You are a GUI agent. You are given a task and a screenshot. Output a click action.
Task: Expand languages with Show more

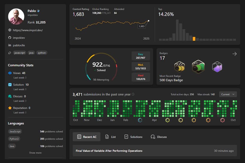(x=35, y=153)
